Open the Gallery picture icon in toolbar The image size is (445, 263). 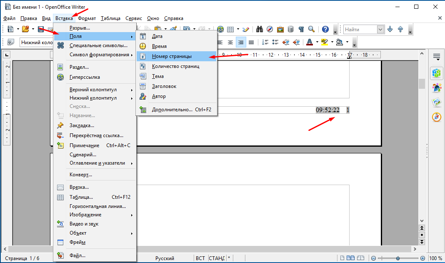[x=280, y=29]
